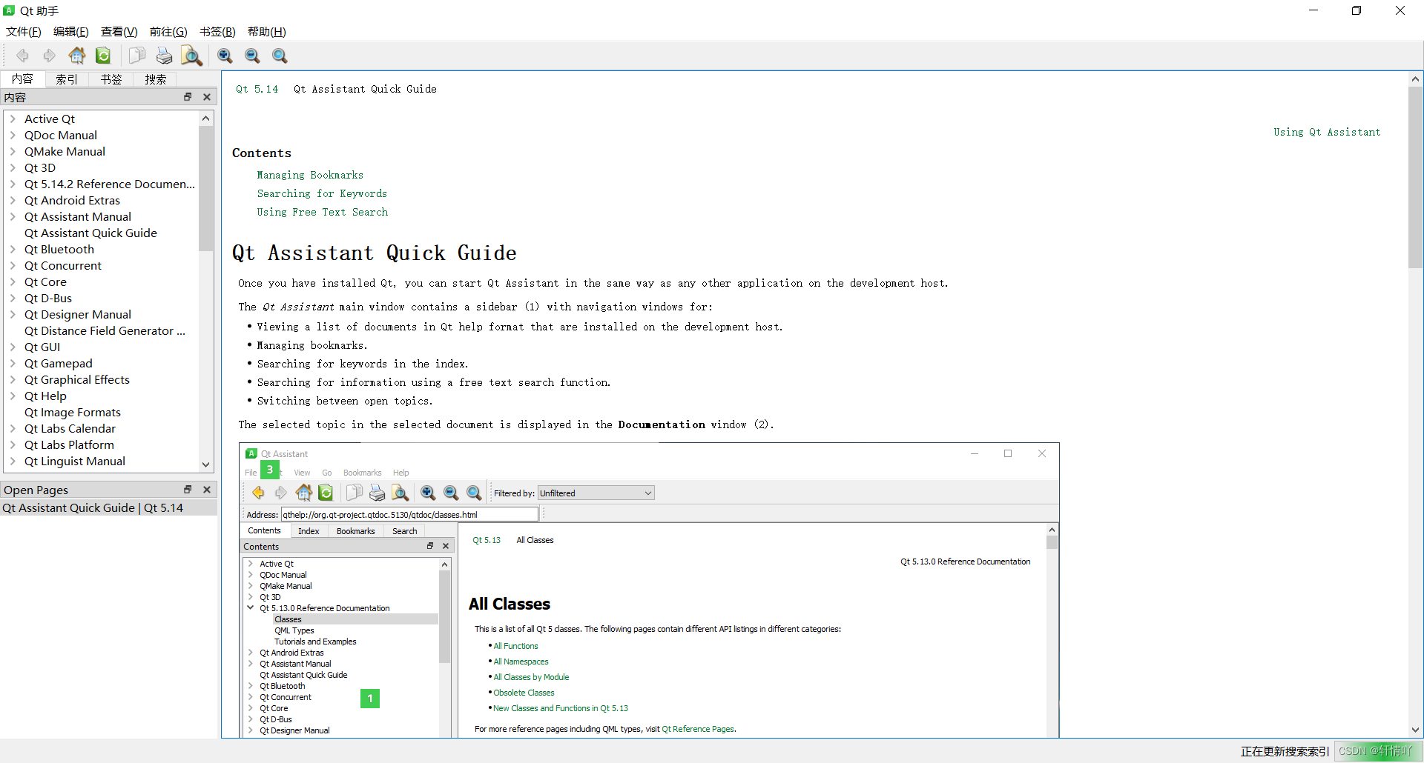Open the Qt 5.14 breadcrumb link
The height and width of the screenshot is (763, 1424).
tap(257, 89)
